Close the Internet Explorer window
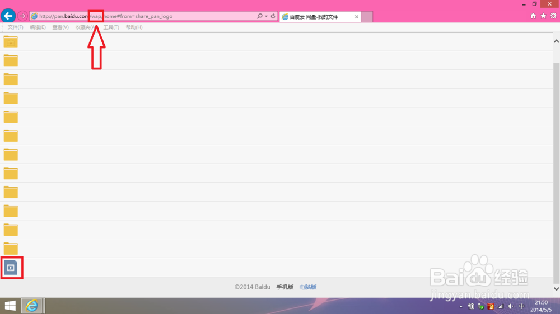The width and height of the screenshot is (560, 314). pos(550,4)
